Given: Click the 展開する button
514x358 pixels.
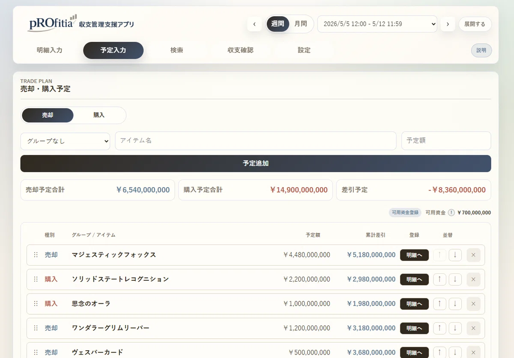Looking at the screenshot, I should (475, 24).
